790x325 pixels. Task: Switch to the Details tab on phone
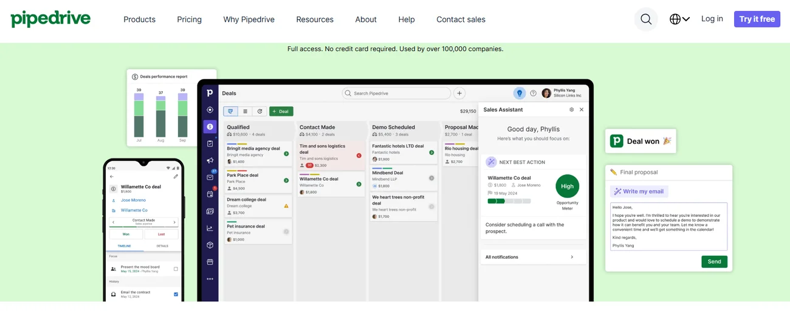coord(162,246)
